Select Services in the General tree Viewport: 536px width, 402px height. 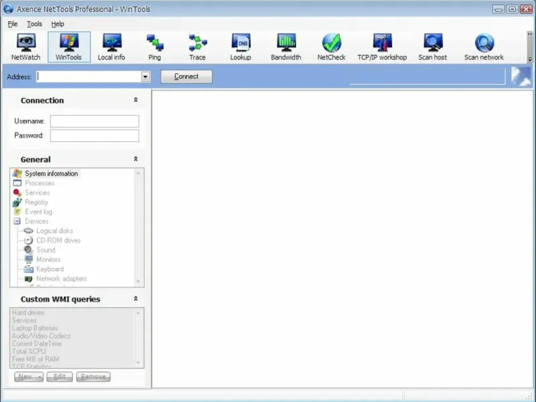(38, 193)
